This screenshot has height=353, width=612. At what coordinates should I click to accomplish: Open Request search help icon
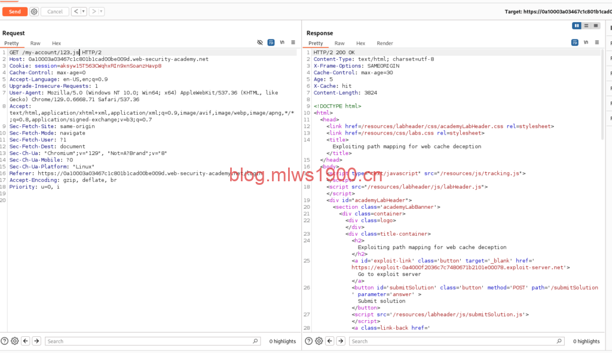point(5,341)
